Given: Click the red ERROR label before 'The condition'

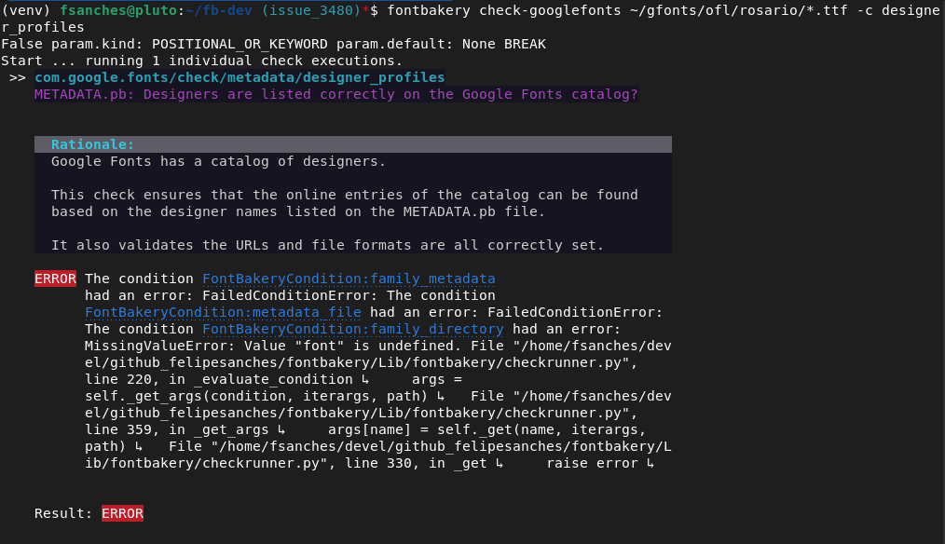Looking at the screenshot, I should point(55,279).
